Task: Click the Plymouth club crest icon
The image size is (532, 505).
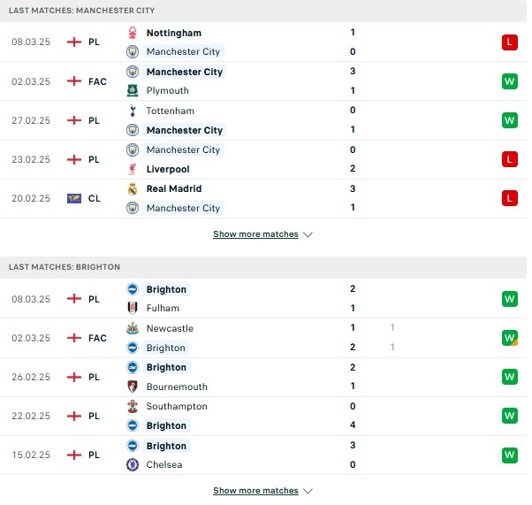Action: coord(133,91)
